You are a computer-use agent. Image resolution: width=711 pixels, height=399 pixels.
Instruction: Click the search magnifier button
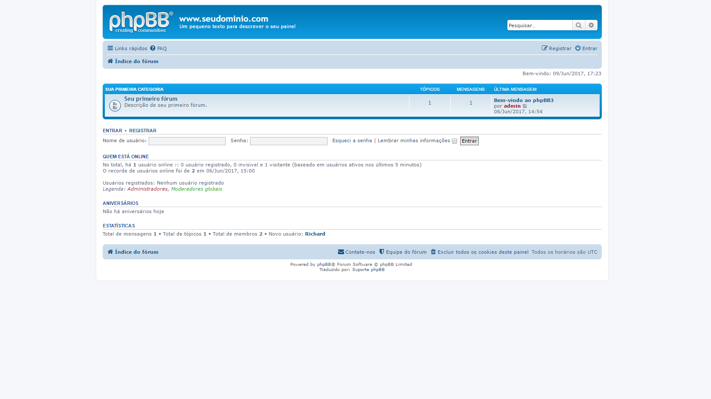578,25
